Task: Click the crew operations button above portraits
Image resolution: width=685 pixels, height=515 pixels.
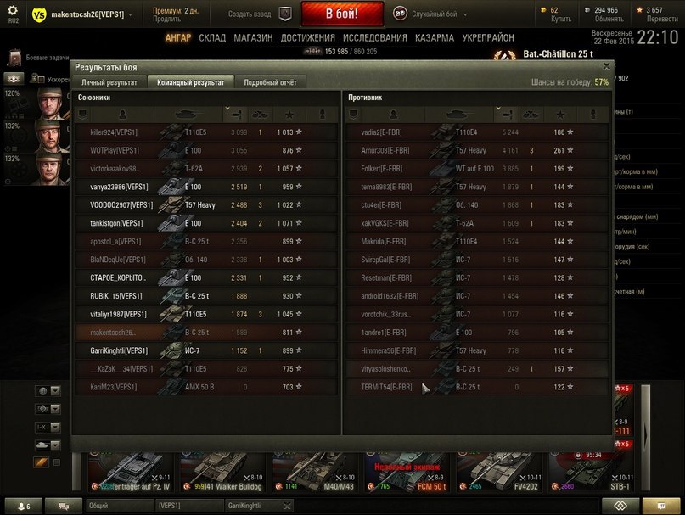Action: tap(14, 79)
